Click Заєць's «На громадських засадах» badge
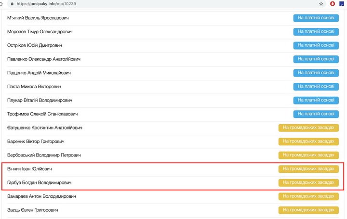Viewport: 347px width, 219px height. pos(308,210)
